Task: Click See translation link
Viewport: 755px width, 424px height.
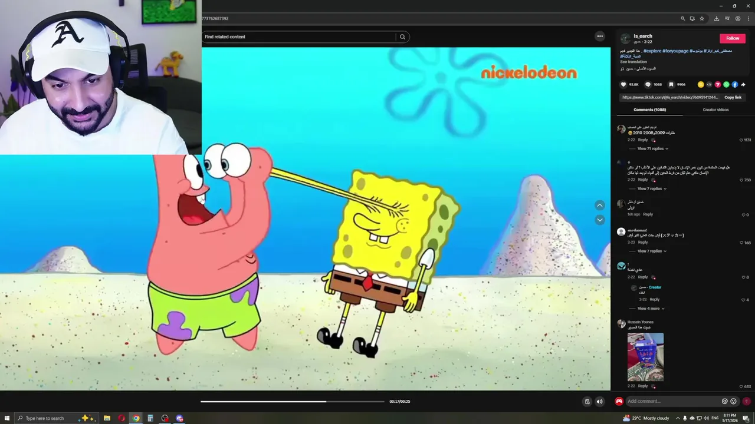Action: (633, 62)
